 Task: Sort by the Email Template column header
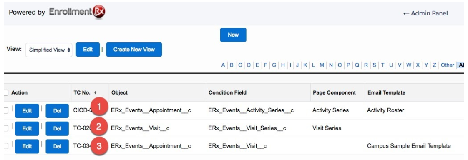[386, 92]
